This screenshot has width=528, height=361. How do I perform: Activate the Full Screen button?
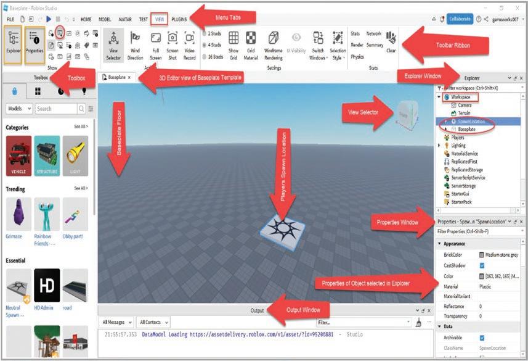tap(156, 45)
